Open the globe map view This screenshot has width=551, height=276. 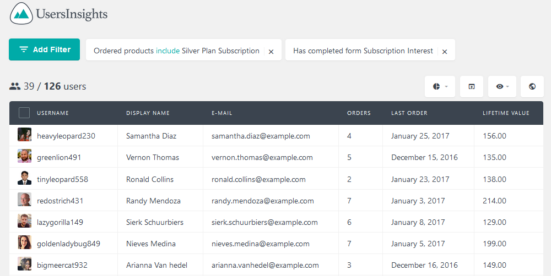tap(532, 86)
